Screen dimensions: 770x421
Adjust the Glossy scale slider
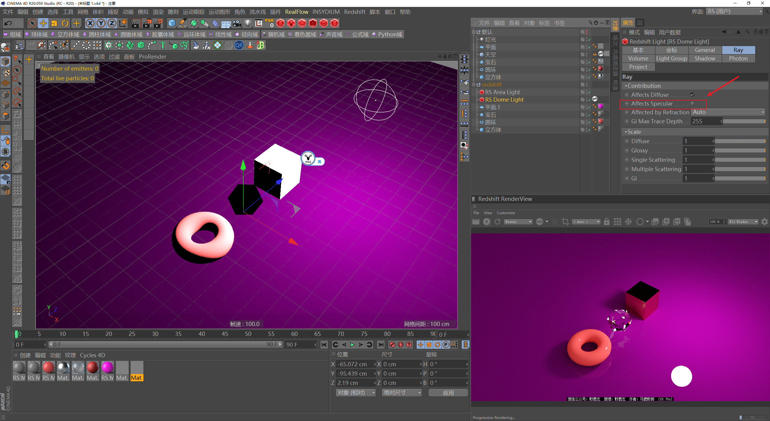coord(740,150)
